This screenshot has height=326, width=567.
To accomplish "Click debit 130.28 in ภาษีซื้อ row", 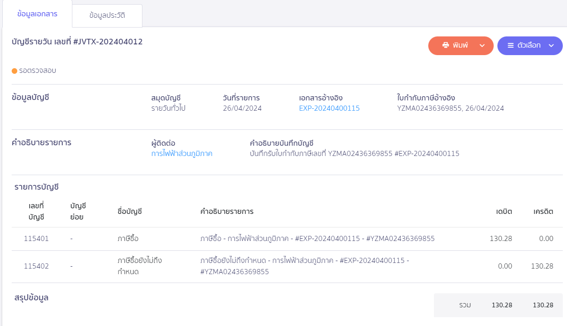I will (501, 239).
